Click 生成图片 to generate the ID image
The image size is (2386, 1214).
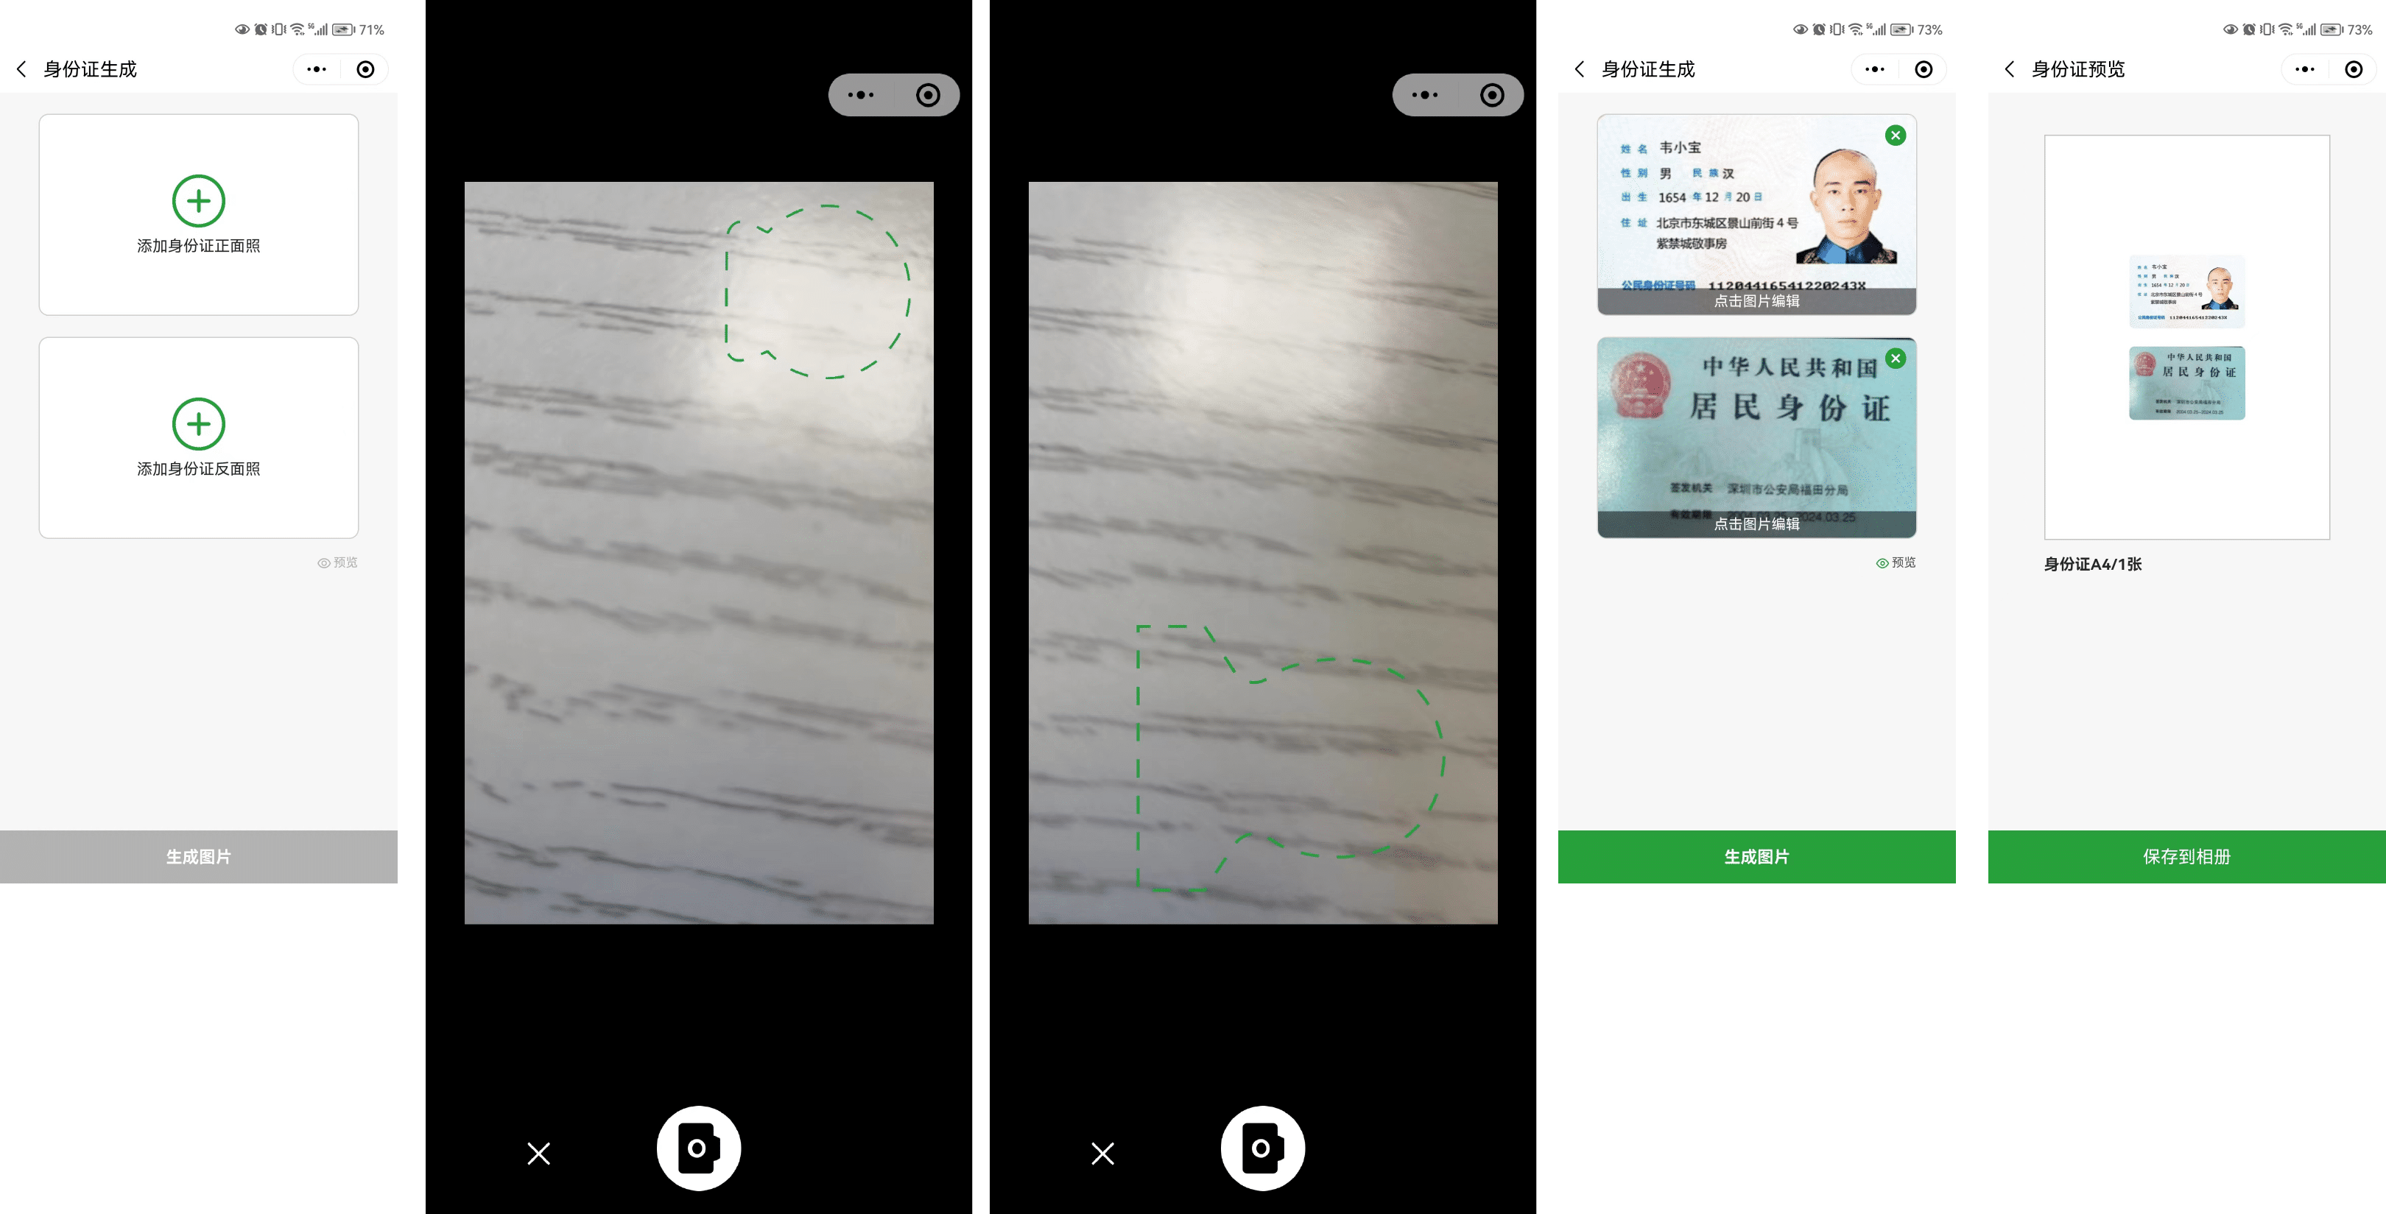pos(1756,856)
